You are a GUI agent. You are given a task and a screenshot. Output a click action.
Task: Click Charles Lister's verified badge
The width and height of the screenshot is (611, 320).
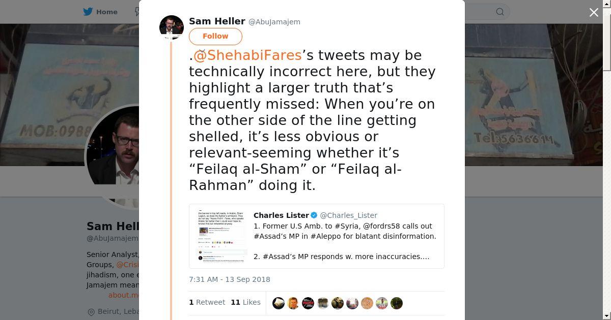coord(314,215)
